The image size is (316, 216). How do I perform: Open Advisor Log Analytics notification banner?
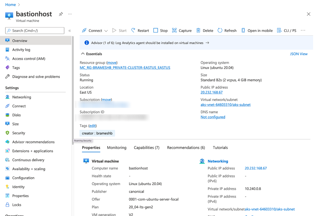pyautogui.click(x=147, y=43)
